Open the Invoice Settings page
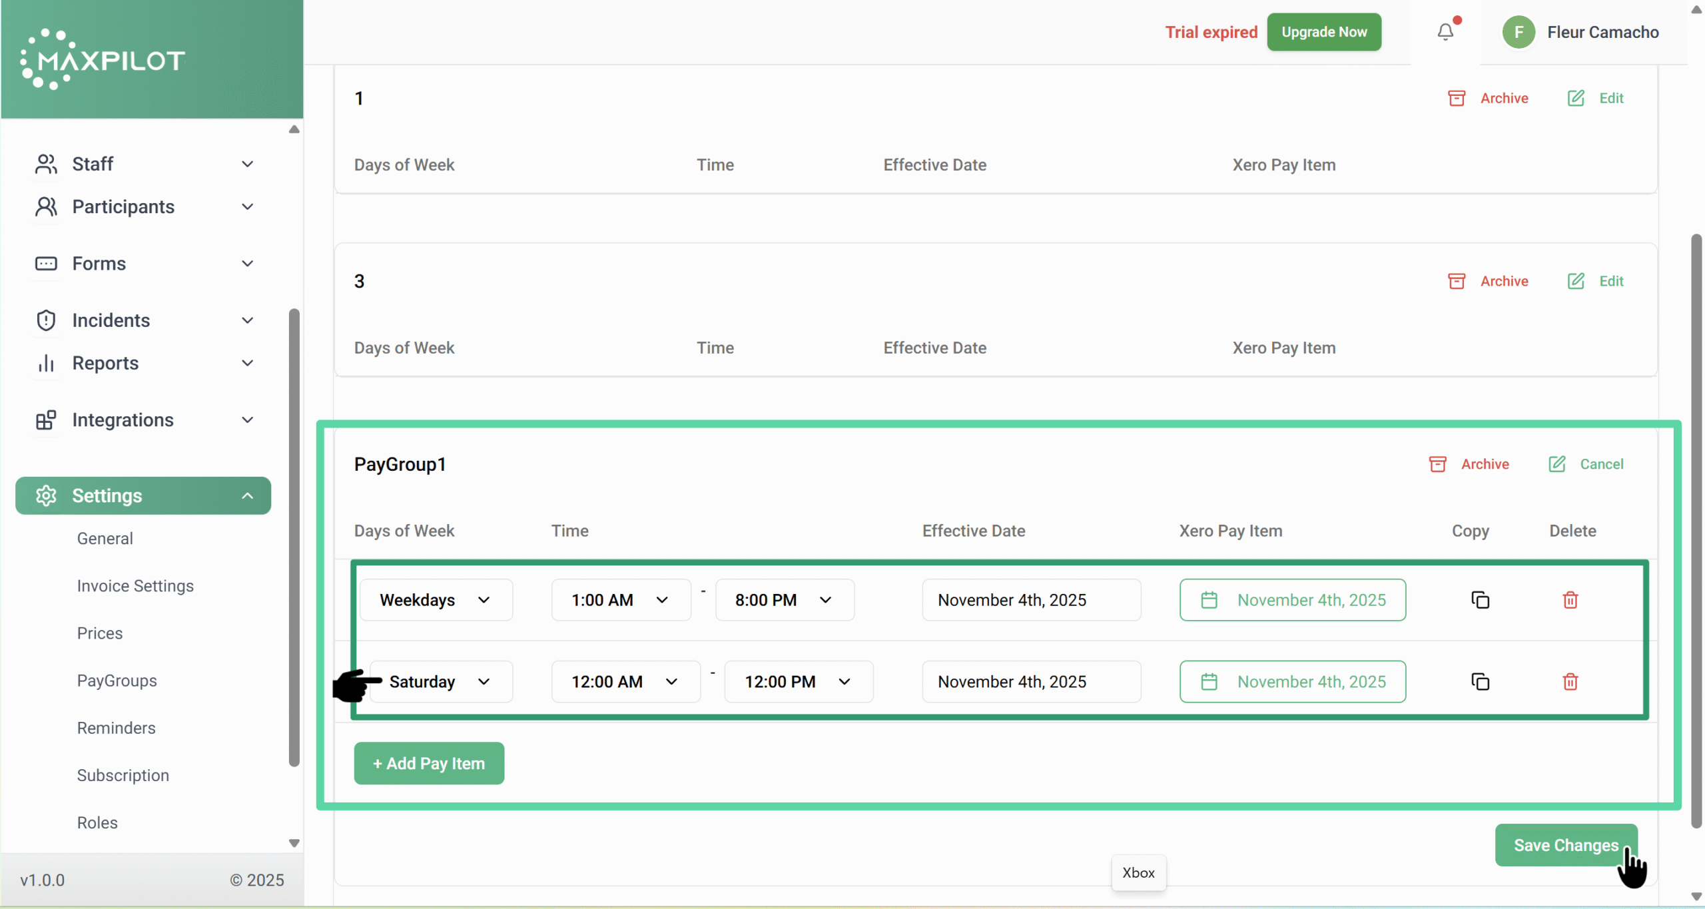The image size is (1705, 909). 135,586
